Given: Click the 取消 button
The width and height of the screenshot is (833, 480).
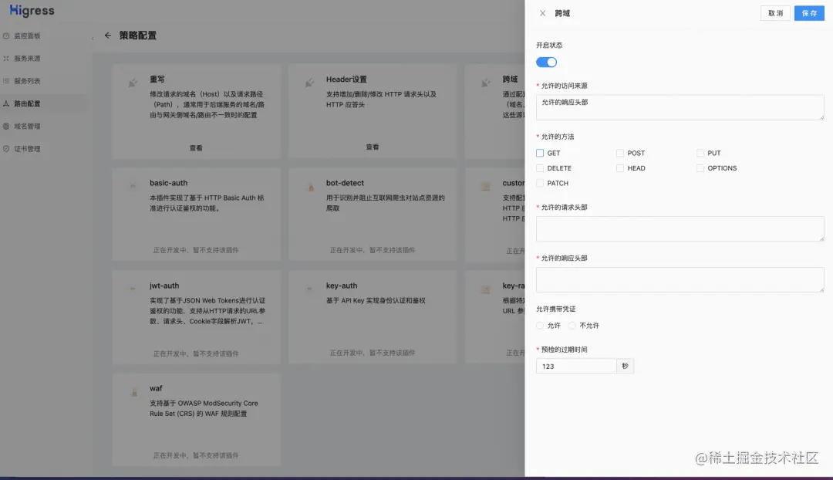Looking at the screenshot, I should [775, 13].
